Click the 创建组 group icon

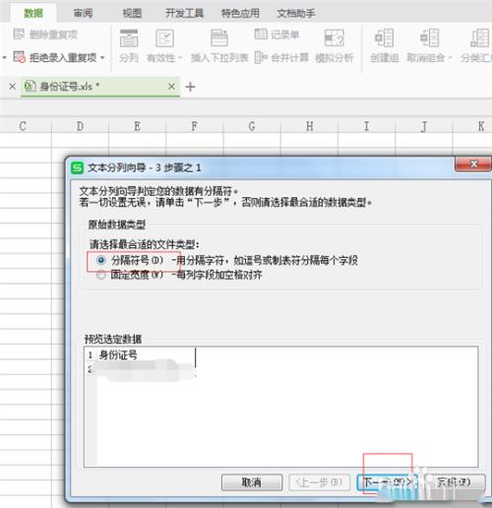[x=384, y=38]
